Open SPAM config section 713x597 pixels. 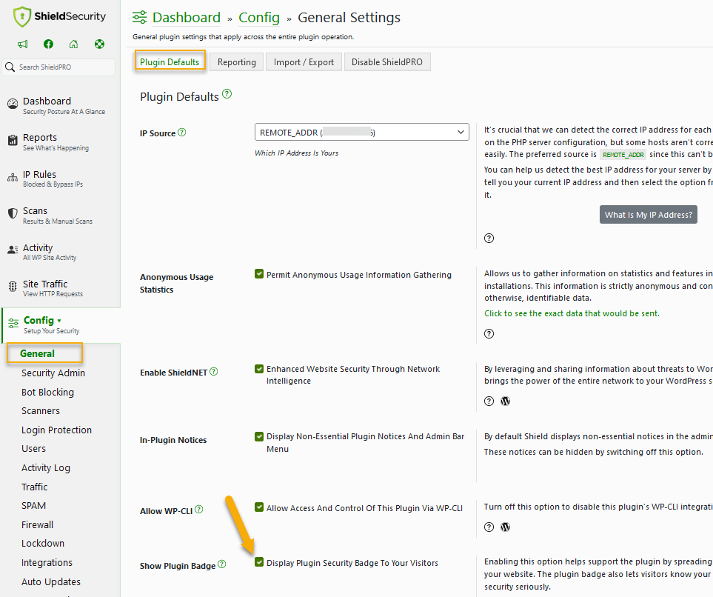[33, 506]
